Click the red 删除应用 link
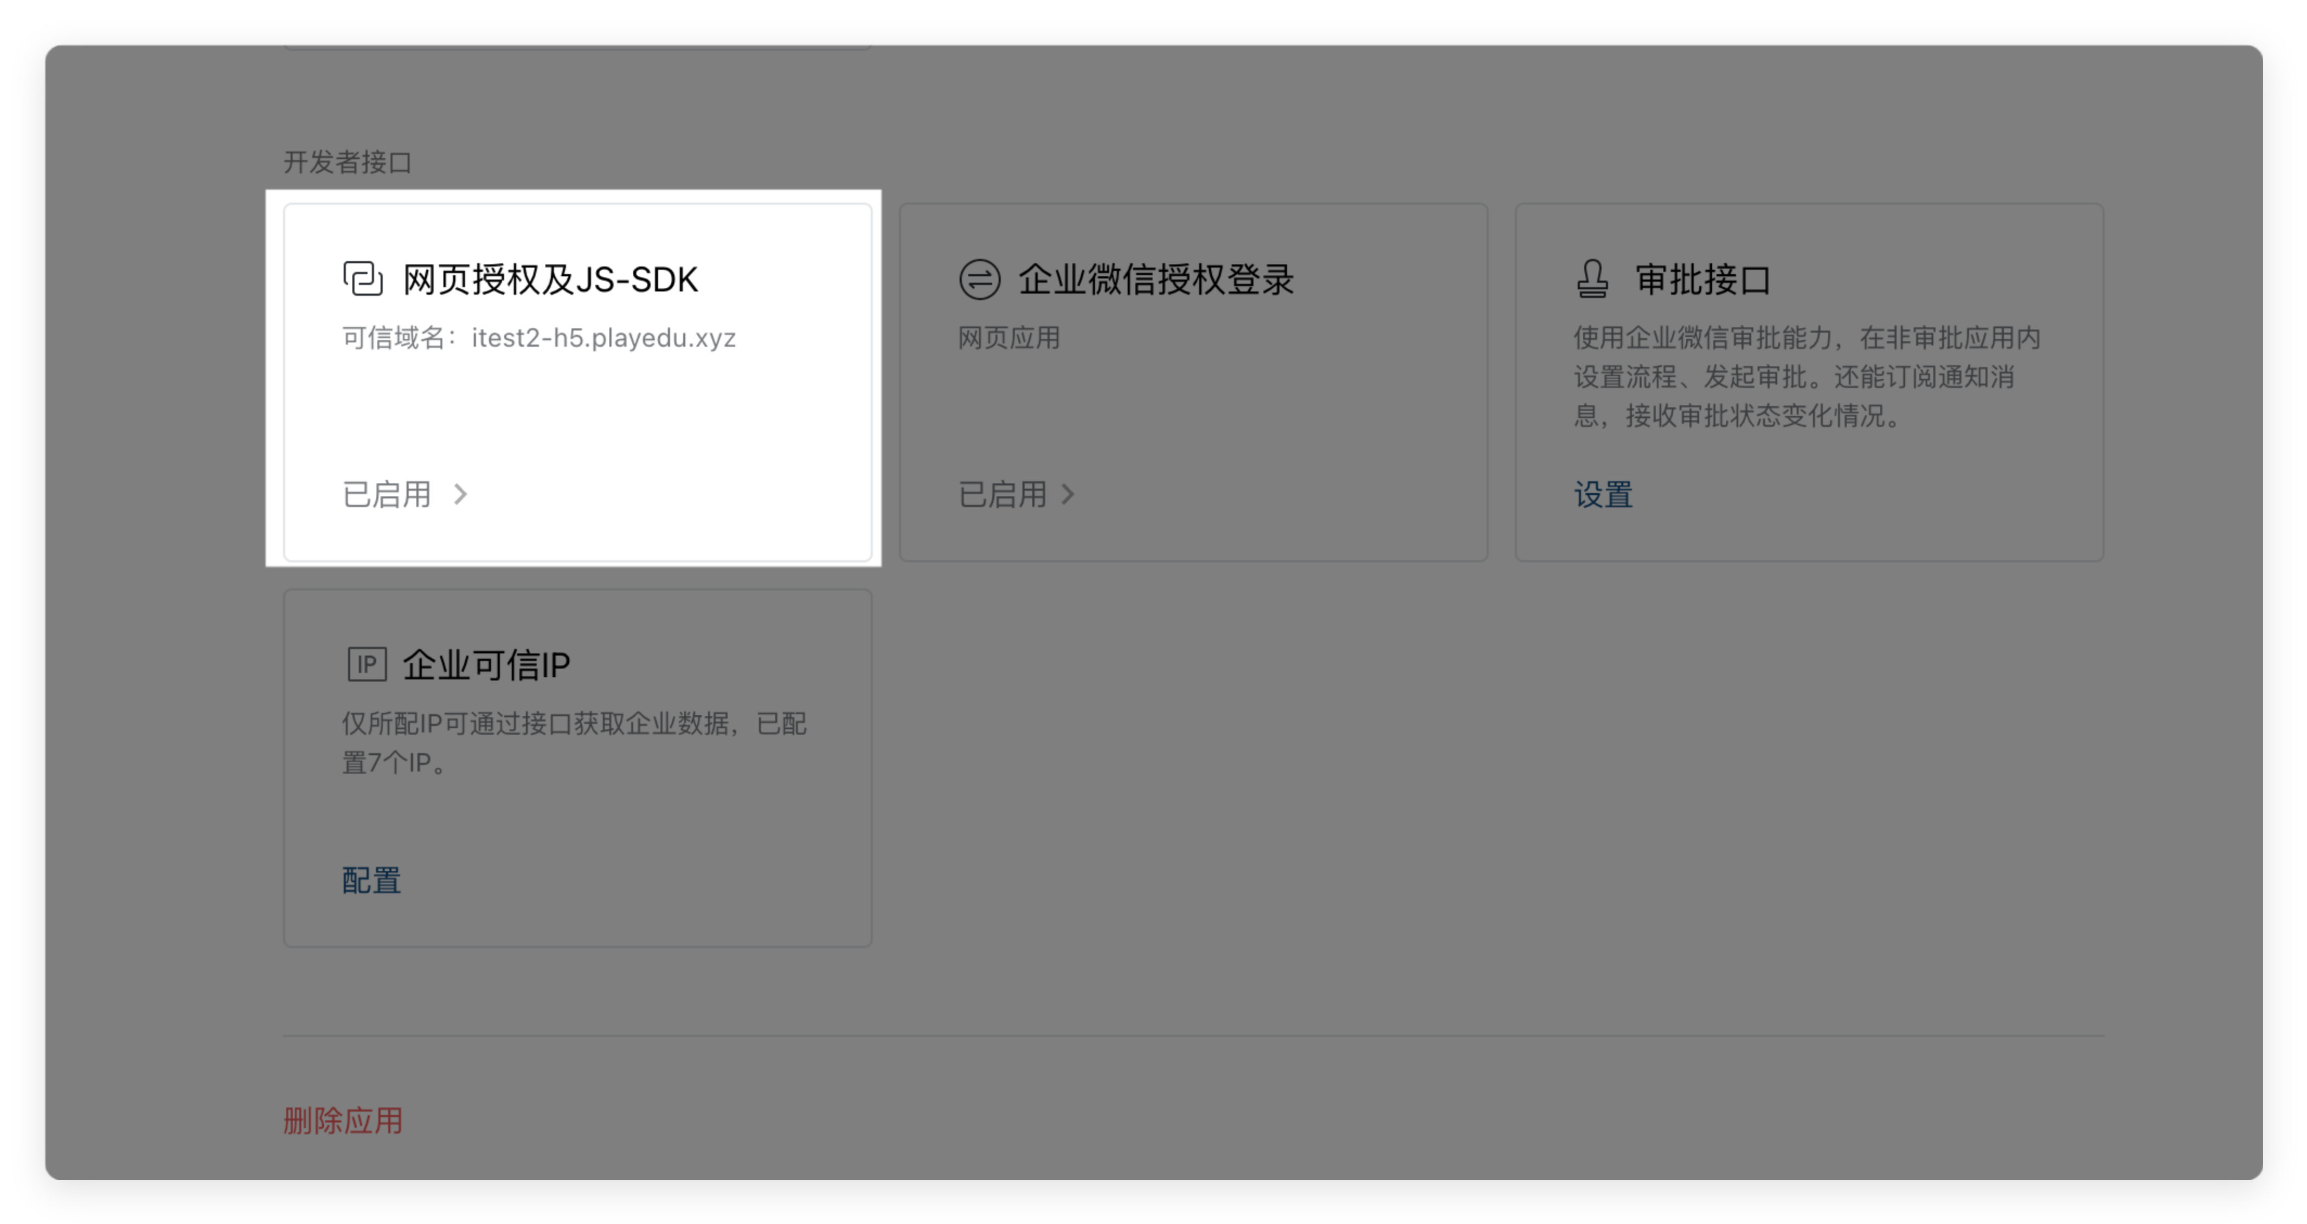The width and height of the screenshot is (2307, 1224). pos(343,1120)
